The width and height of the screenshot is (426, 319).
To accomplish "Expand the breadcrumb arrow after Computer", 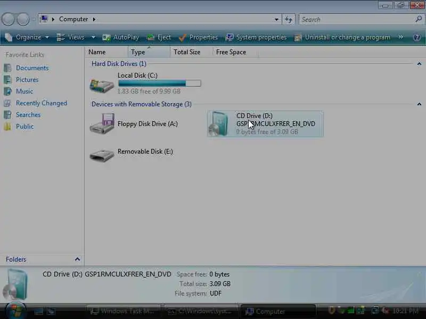I will pyautogui.click(x=94, y=19).
